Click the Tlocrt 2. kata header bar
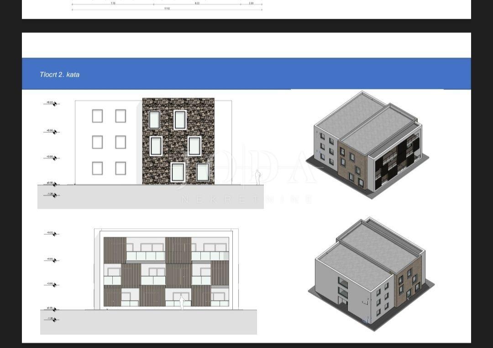Viewport: 493px width, 348px height. point(59,74)
